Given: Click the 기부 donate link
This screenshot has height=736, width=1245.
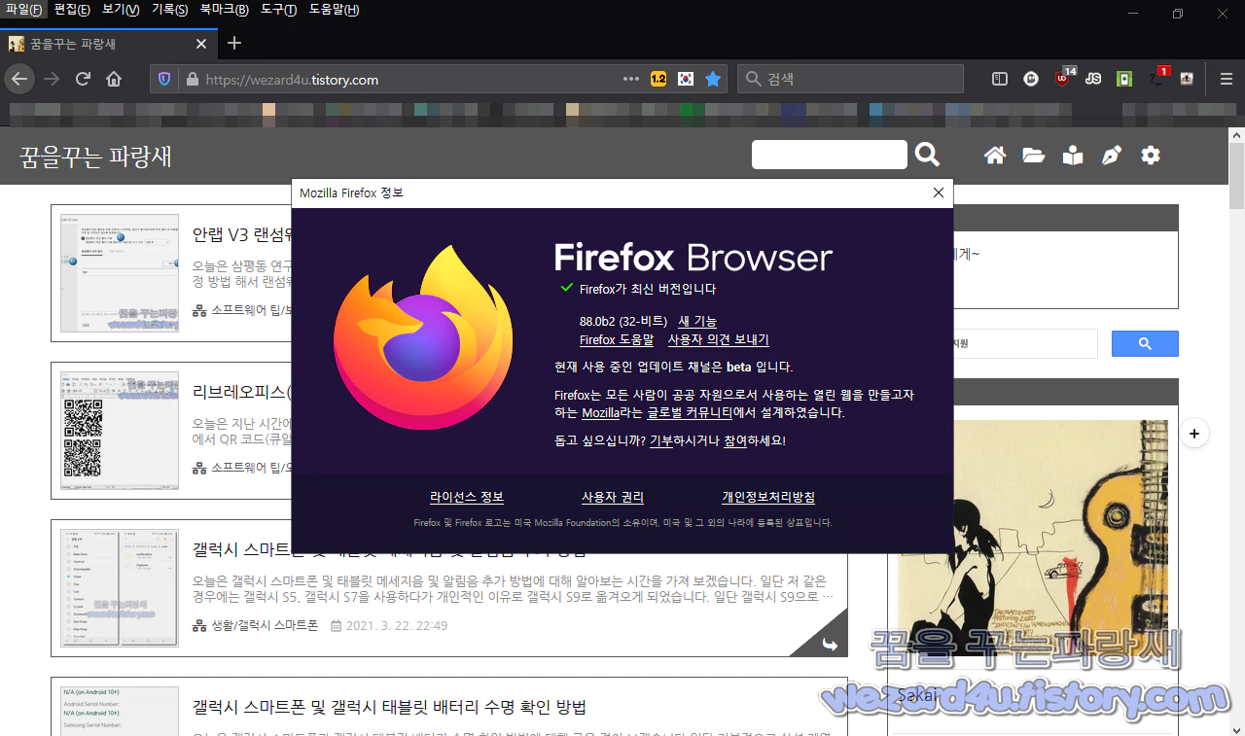Looking at the screenshot, I should click(660, 440).
